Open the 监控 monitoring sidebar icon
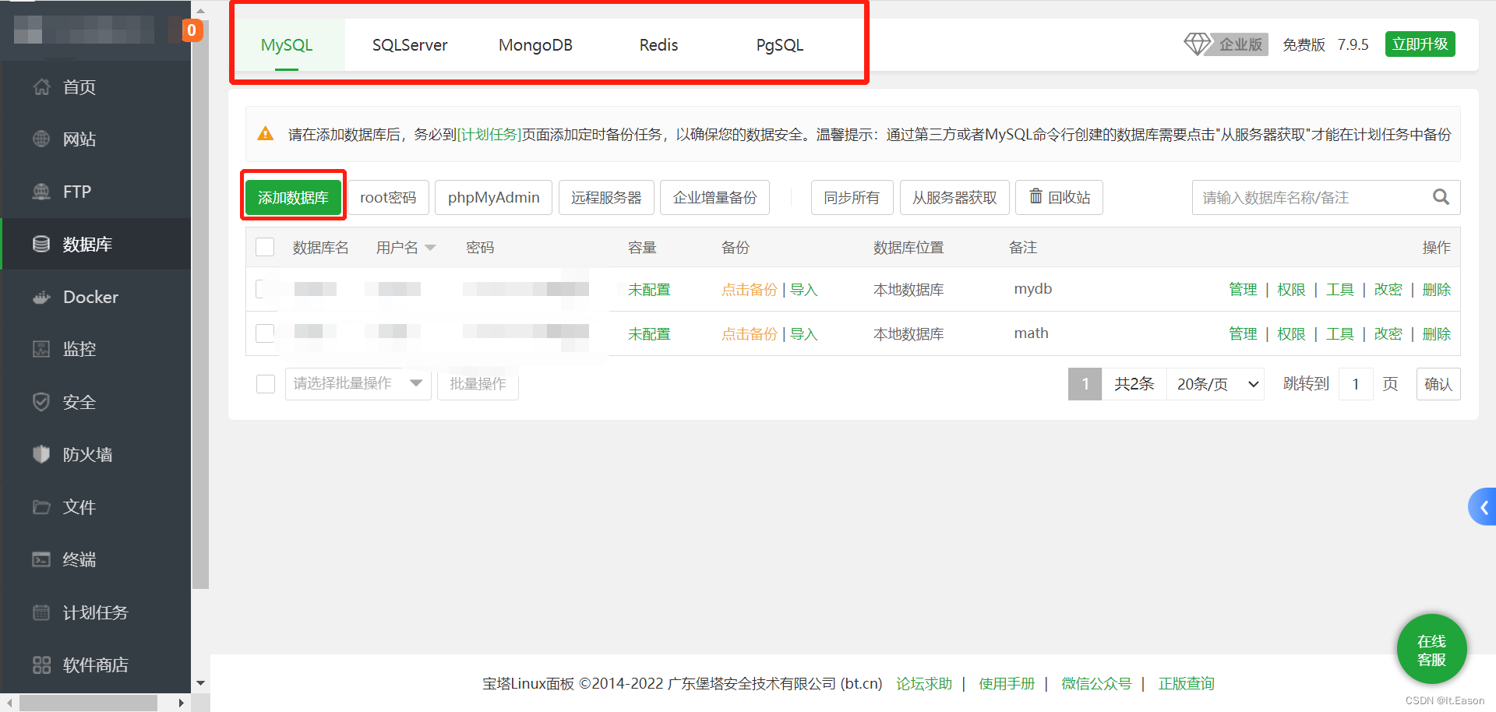The width and height of the screenshot is (1496, 712). pos(41,349)
